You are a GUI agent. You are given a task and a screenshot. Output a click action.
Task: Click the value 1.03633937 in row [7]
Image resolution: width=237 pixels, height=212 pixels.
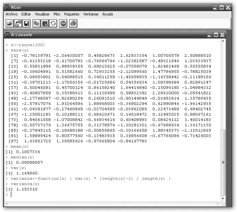(x=198, y=61)
